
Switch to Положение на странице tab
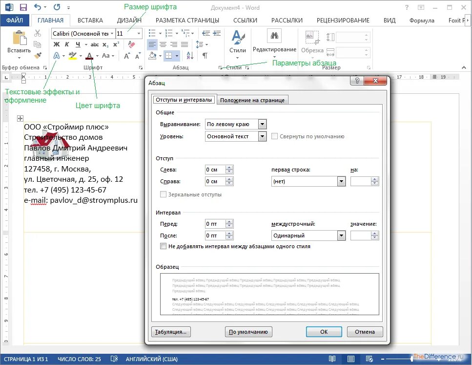tap(252, 100)
